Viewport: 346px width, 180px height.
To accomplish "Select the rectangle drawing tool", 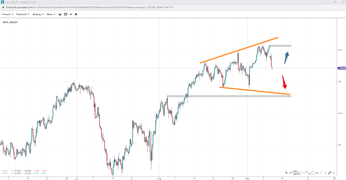I will (312, 173).
